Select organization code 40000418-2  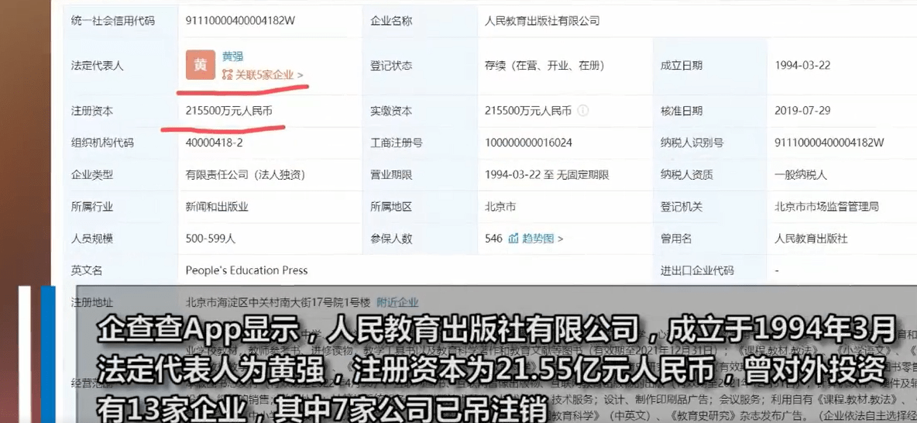click(x=214, y=143)
